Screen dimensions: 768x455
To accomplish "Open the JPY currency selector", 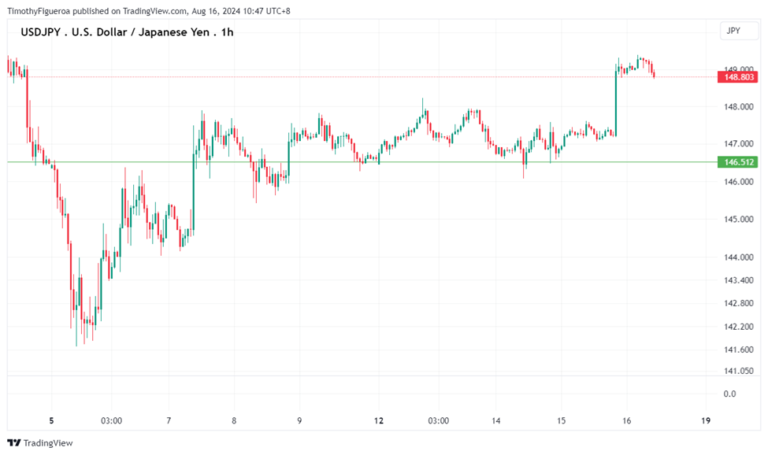I will click(733, 31).
